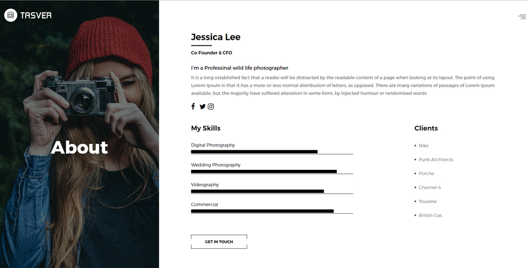Click the Wedding Photography progress bar
Screen dimensions: 528x268
click(272, 172)
